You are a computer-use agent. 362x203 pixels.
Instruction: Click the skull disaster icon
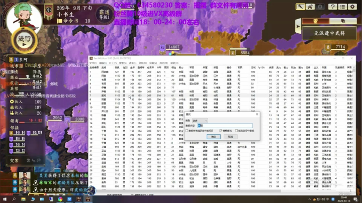(x=28, y=160)
